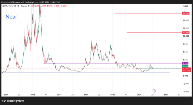This screenshot has width=193, height=105.
Task: Select the purple horizontal line at 3.141
Action: pyautogui.click(x=113, y=63)
